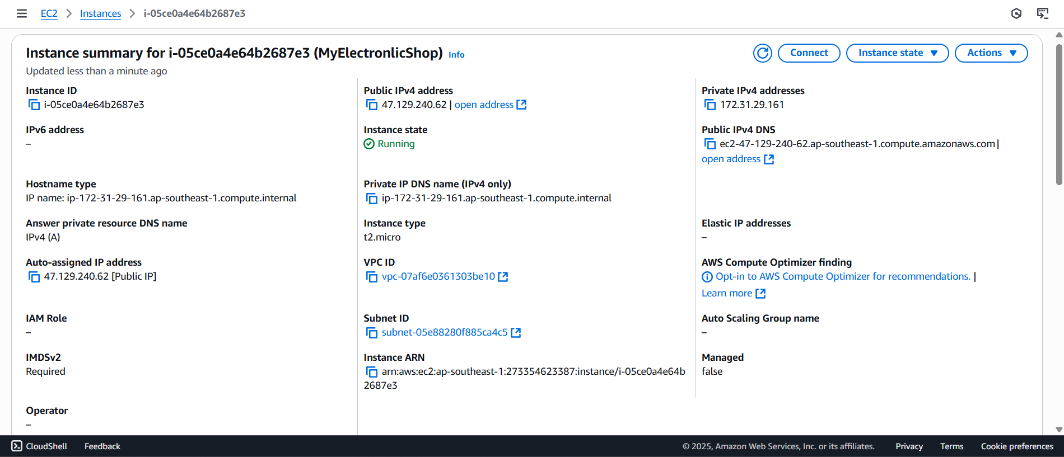Copy the Subnet ID
Screen dimensions: 1064x457
(372, 332)
